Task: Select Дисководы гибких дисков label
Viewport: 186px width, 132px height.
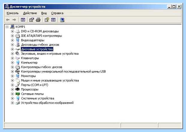Action: coord(40,45)
